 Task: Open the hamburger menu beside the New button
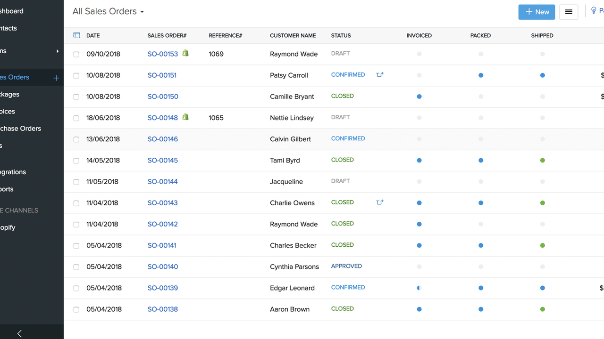coord(569,12)
